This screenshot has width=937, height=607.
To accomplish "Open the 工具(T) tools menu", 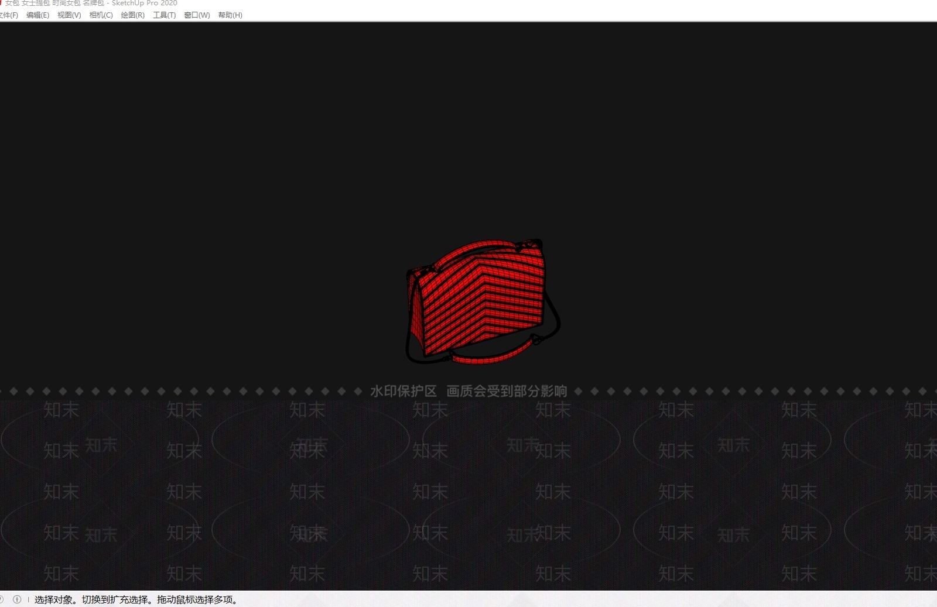I will (164, 15).
